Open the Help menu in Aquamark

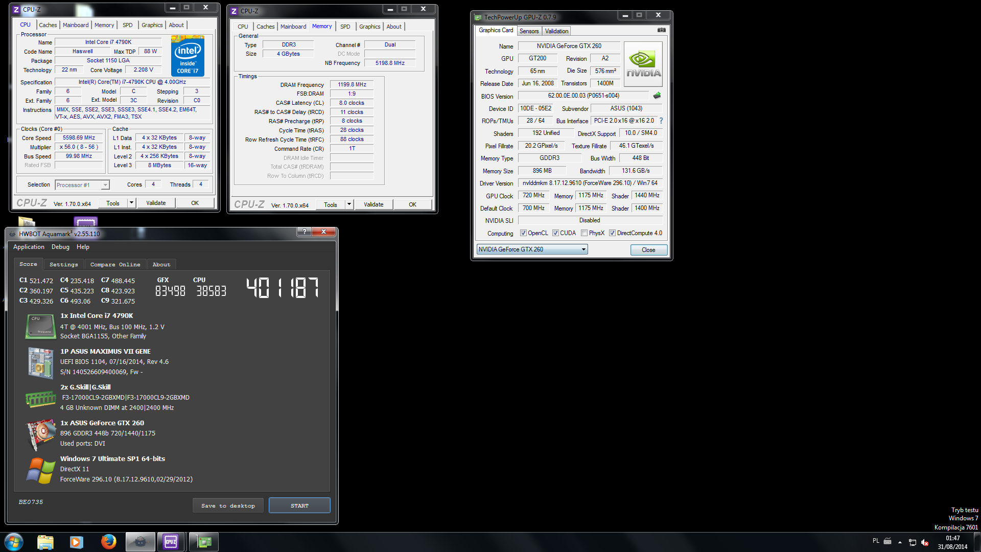(x=83, y=247)
